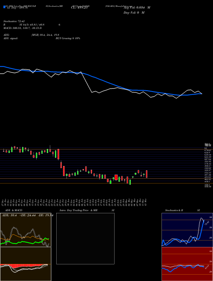Click the blue 12 Day SMA legend square
Image resolution: width=213 pixels, height=281 pixels.
4,7
